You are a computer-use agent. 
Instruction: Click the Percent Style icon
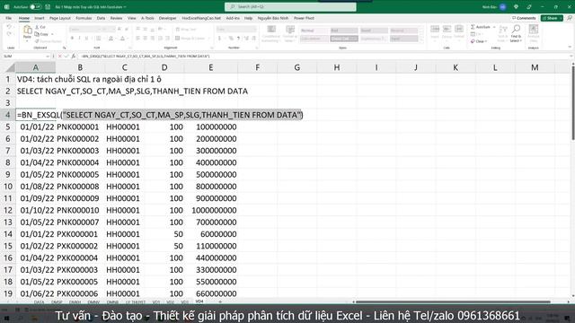coord(231,38)
